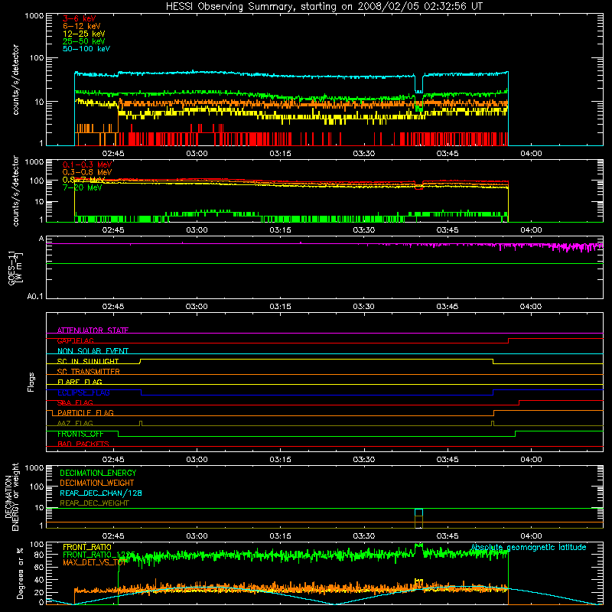Select the red 3-6 keV legend label
Image resolution: width=612 pixels, height=612 pixels.
80,18
